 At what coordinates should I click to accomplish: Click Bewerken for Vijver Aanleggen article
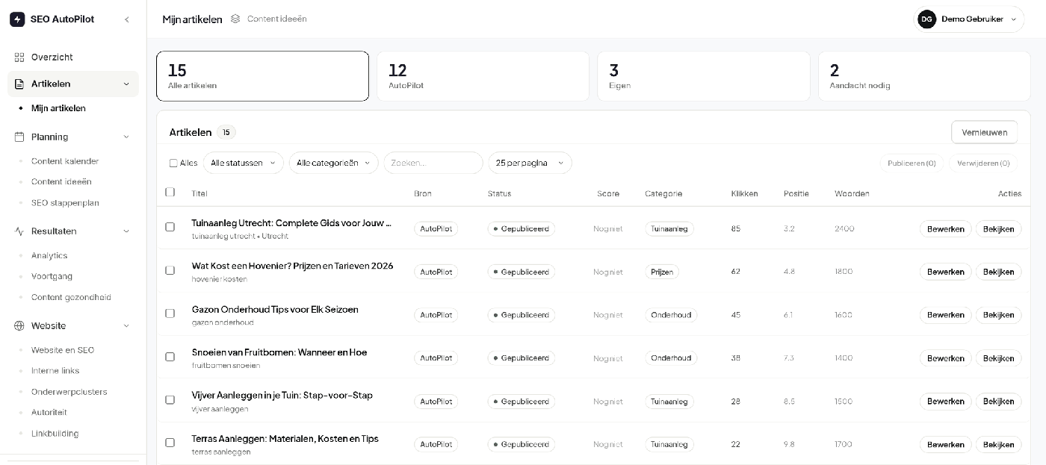[x=945, y=402]
